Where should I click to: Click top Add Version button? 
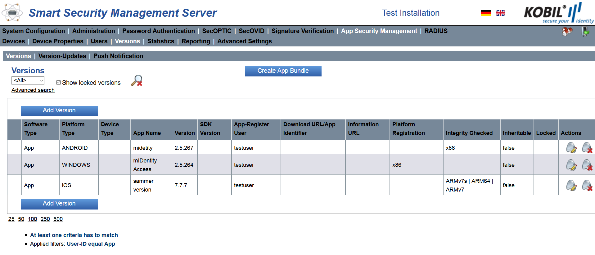59,110
